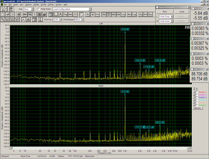
Task: Click the I-beam cursor toolbar icon
Action: (x=40, y=20)
